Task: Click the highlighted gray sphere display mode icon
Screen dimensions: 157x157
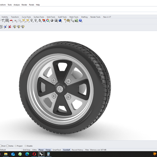Action: pyautogui.click(x=56, y=20)
